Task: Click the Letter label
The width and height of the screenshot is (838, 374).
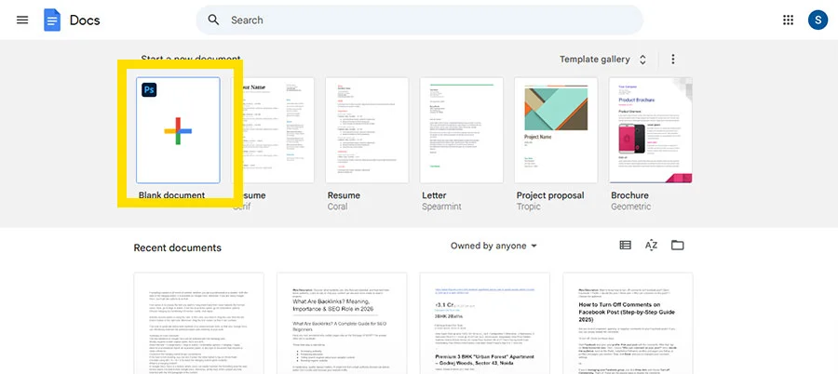Action: coord(434,195)
